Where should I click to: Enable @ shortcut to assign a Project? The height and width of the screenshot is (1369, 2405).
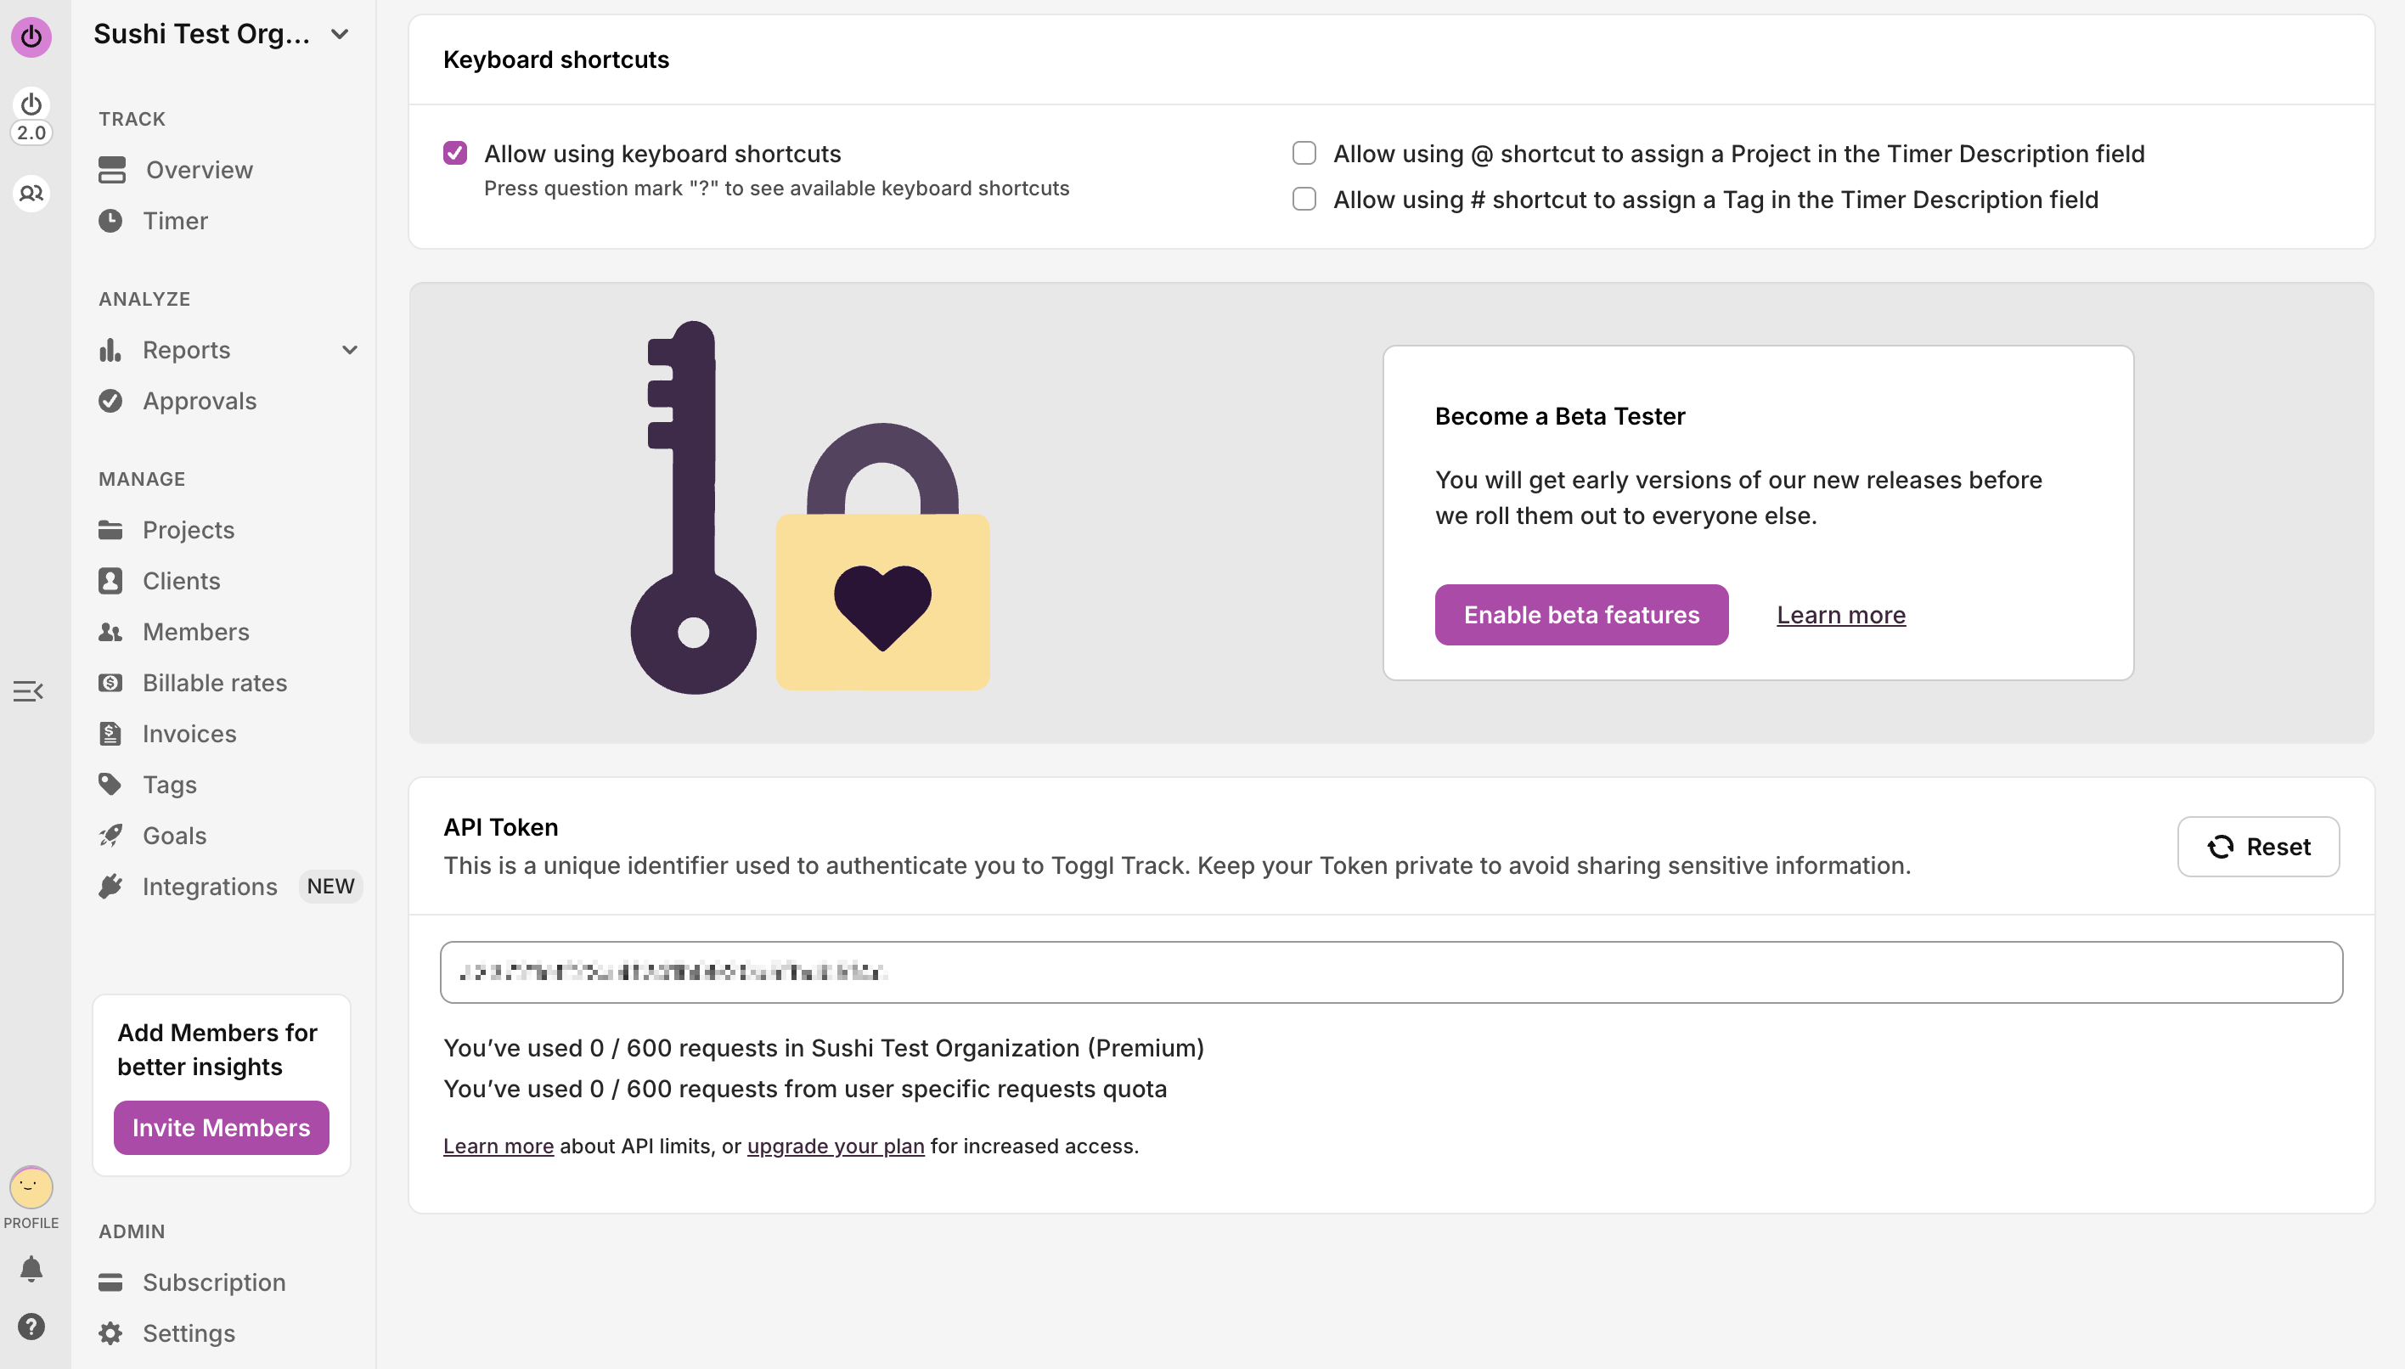click(x=1304, y=153)
